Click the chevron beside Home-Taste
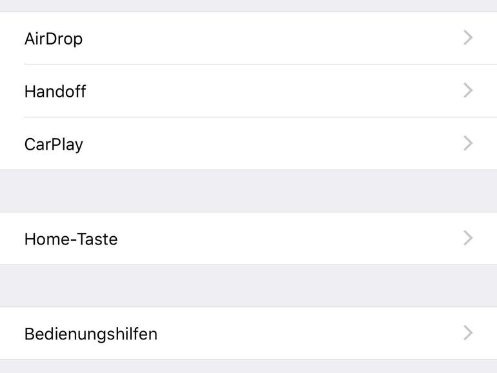Viewport: 497px width, 373px height. pos(469,239)
